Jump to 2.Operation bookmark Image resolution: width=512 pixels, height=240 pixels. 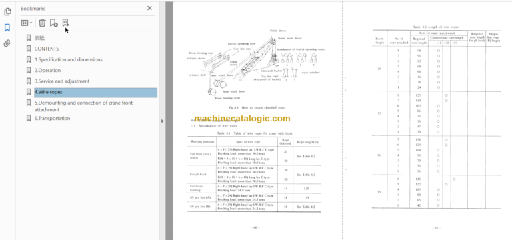point(47,70)
